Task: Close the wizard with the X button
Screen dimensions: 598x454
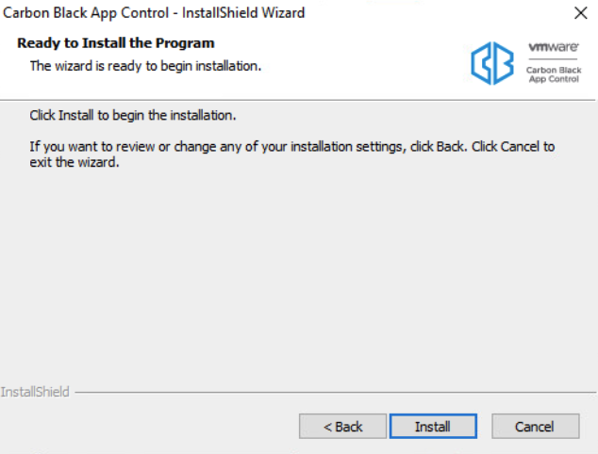Action: (580, 13)
